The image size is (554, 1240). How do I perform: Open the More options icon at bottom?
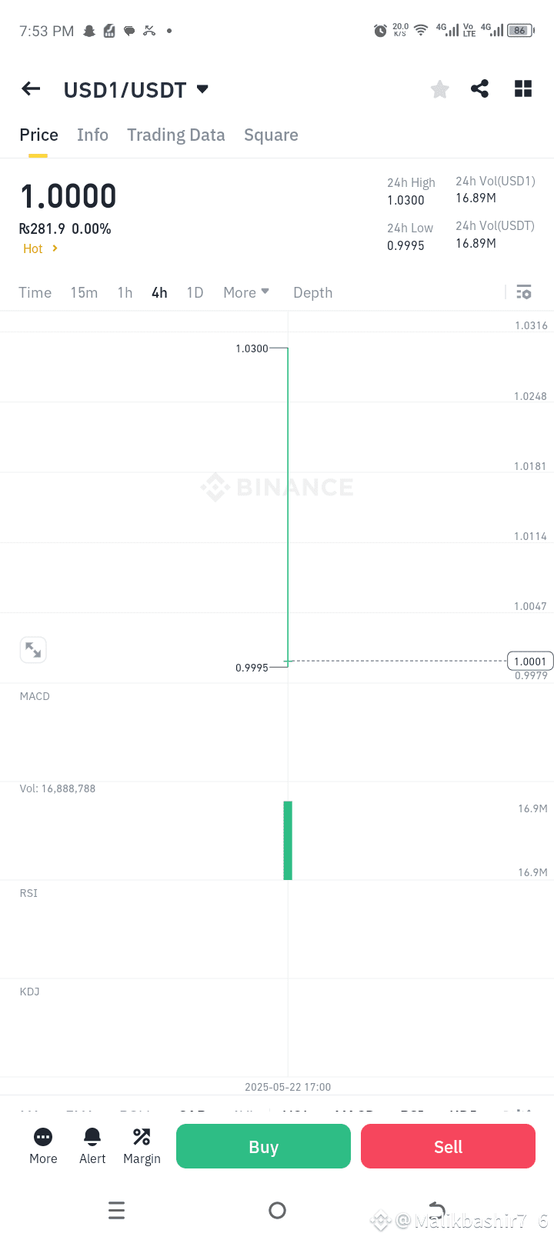coord(43,1146)
